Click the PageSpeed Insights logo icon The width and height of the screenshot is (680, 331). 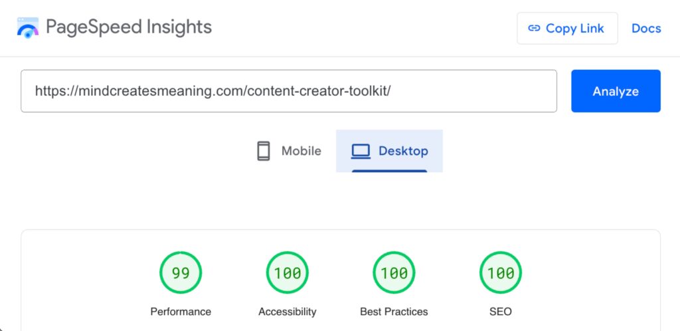pyautogui.click(x=27, y=28)
